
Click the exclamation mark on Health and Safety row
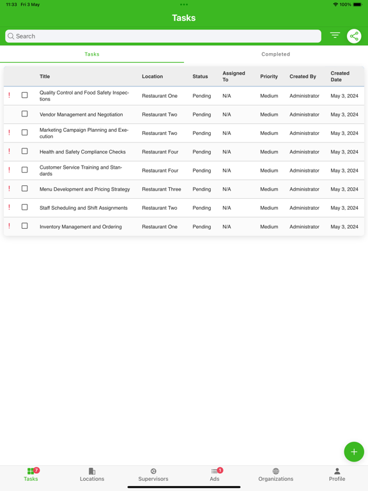coord(9,152)
